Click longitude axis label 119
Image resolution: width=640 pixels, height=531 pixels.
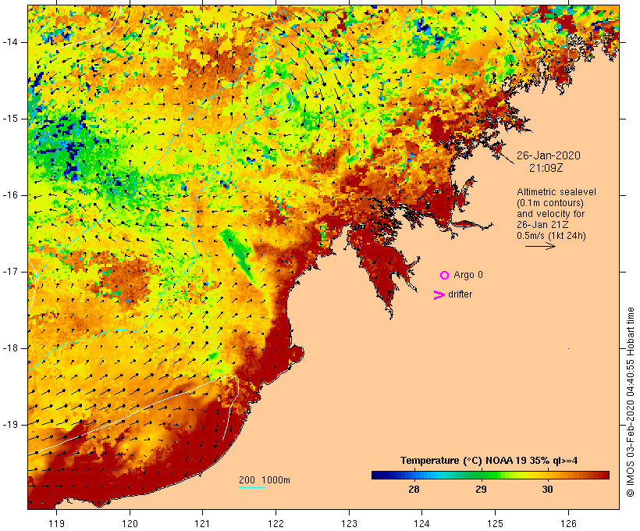(56, 523)
